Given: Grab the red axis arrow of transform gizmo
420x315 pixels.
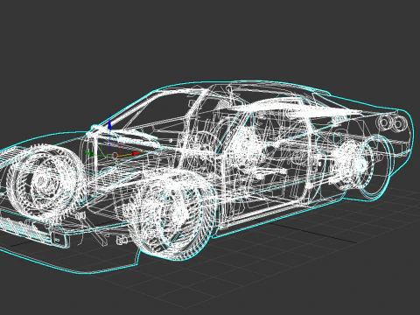Looking at the screenshot, I should click(136, 153).
